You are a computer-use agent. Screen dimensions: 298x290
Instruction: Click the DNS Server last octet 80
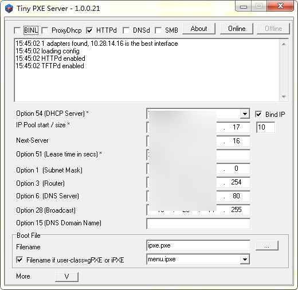click(x=236, y=196)
